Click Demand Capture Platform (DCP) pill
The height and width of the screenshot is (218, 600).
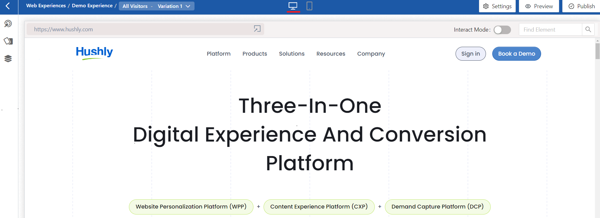(x=437, y=207)
